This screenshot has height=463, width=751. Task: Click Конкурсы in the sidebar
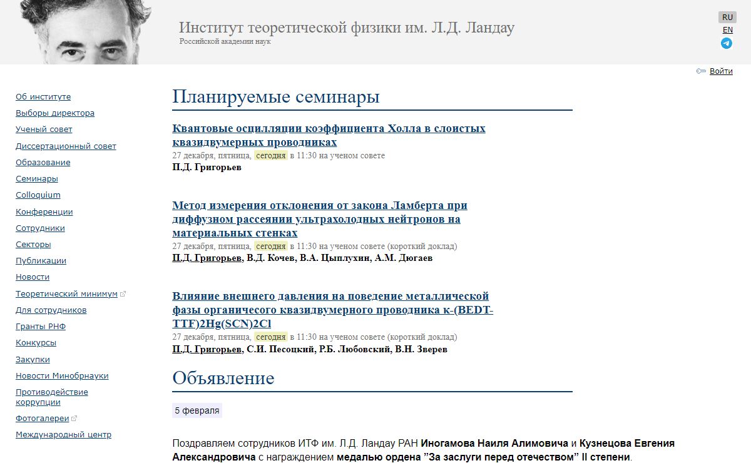coord(36,343)
